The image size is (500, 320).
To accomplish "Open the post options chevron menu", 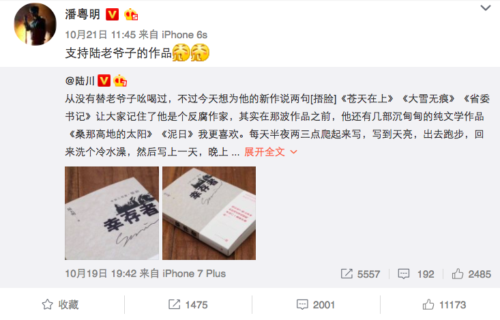I will pyautogui.click(x=485, y=8).
